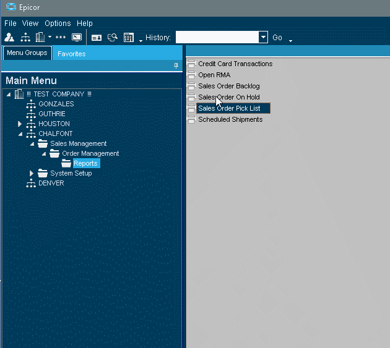Screen dimensions: 390x348
Task: Click printer icon for Credit Card Transactions
Action: pyautogui.click(x=191, y=64)
